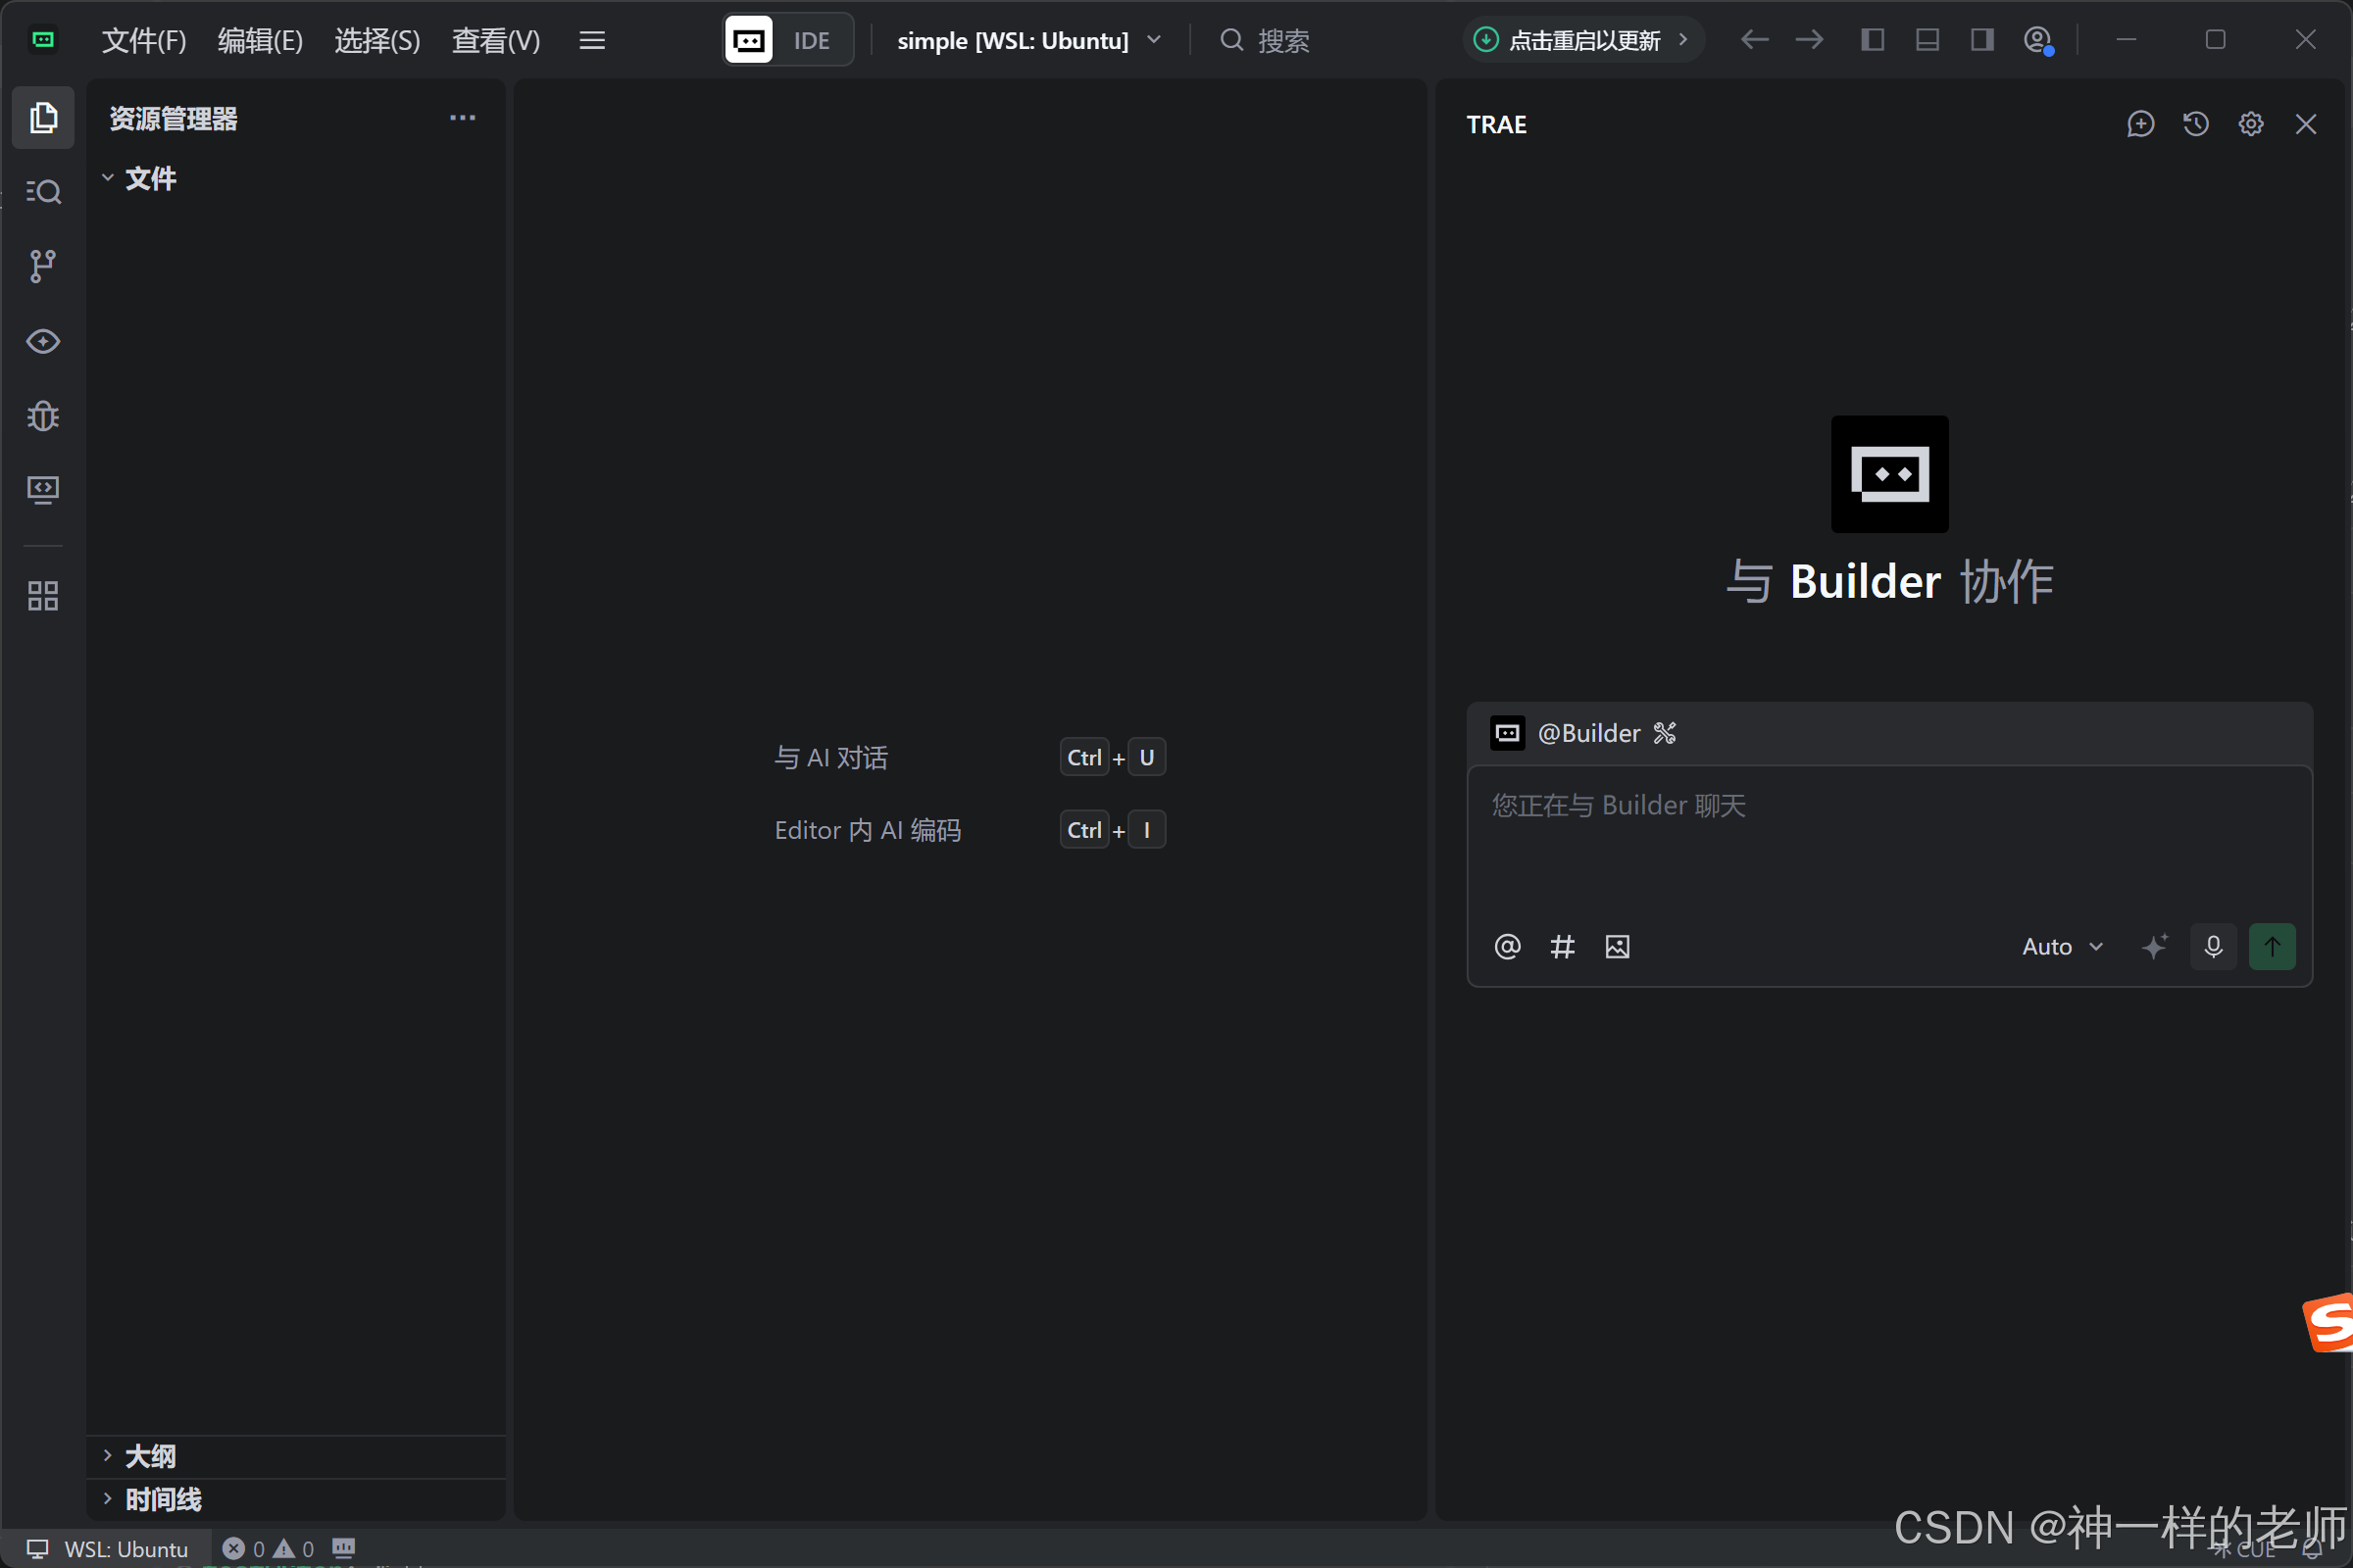This screenshot has height=1568, width=2353.
Task: Open the Source Control sidebar icon
Action: (x=43, y=266)
